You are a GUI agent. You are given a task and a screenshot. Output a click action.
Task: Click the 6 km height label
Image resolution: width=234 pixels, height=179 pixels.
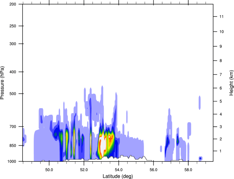tap(221, 88)
